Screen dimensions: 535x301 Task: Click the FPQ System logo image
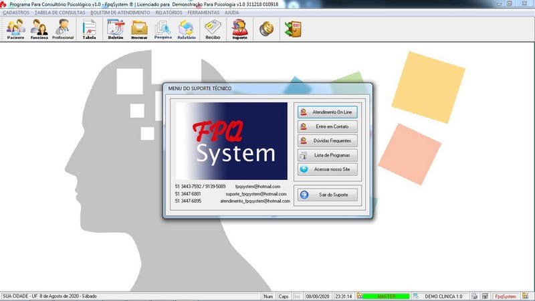pos(231,141)
